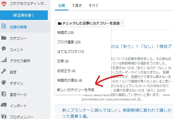Switch to the すべて tab

[94, 6]
